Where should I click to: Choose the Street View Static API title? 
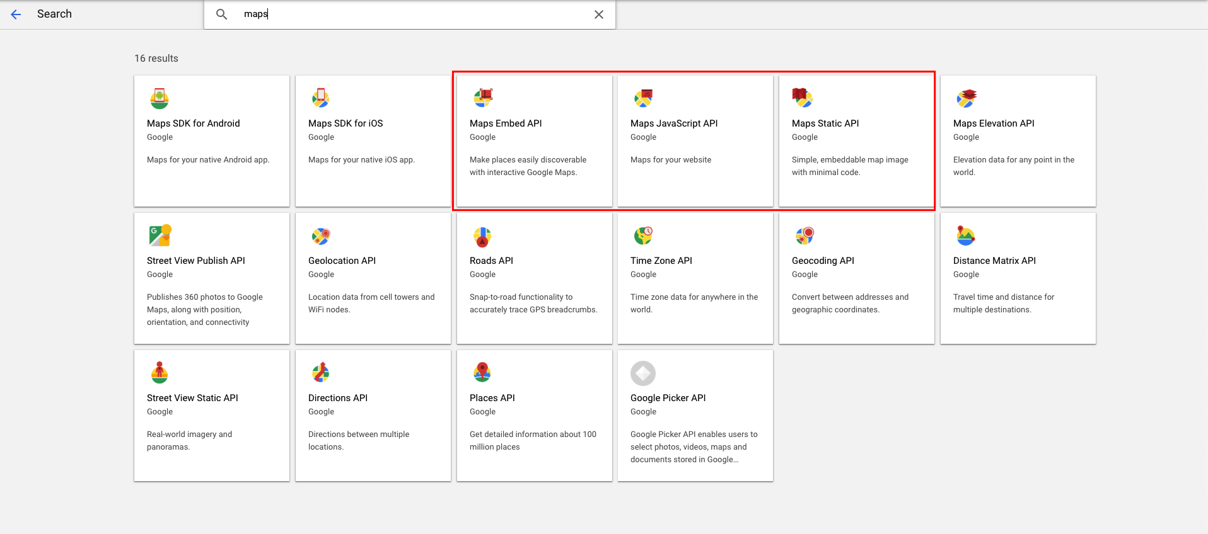[x=192, y=398]
